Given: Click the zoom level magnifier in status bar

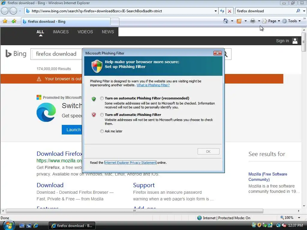Looking at the screenshot, I should coord(282,217).
